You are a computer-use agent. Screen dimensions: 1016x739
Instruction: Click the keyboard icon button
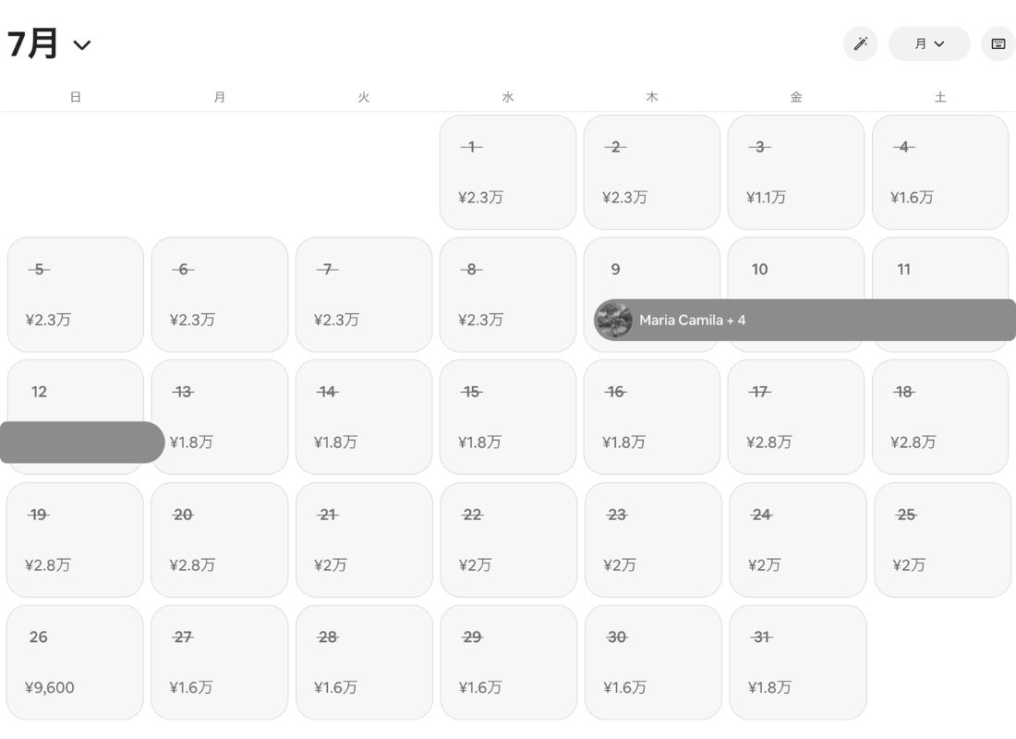pos(998,44)
